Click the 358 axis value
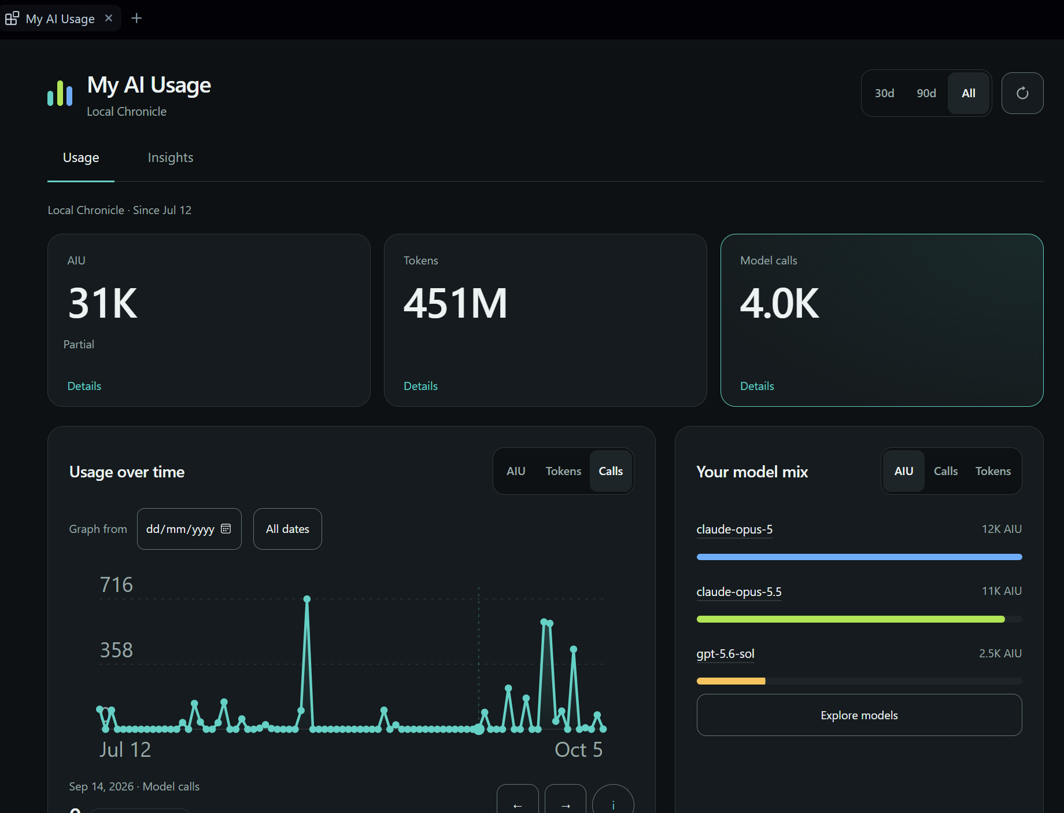The height and width of the screenshot is (813, 1064). point(116,650)
